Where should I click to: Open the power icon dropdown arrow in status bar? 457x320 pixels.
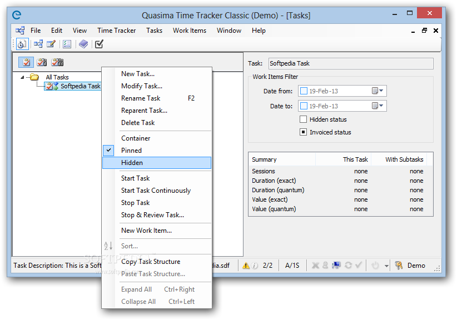click(386, 266)
